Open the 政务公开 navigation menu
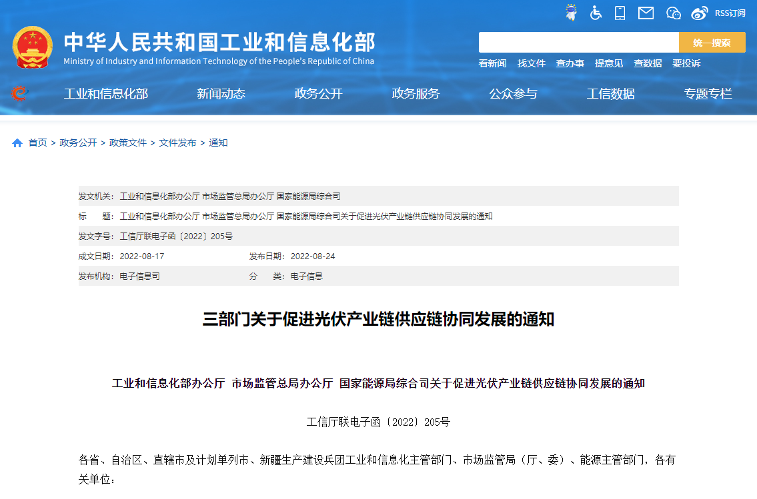This screenshot has height=499, width=757. tap(318, 94)
